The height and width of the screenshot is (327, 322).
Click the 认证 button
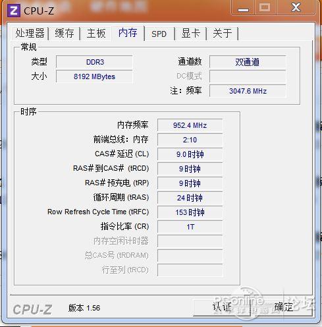pyautogui.click(x=222, y=307)
